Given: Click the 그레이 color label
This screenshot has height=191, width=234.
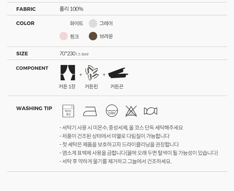Looking at the screenshot, I should pos(106,23).
